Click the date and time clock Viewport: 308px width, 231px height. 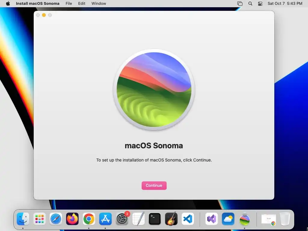pos(285,4)
